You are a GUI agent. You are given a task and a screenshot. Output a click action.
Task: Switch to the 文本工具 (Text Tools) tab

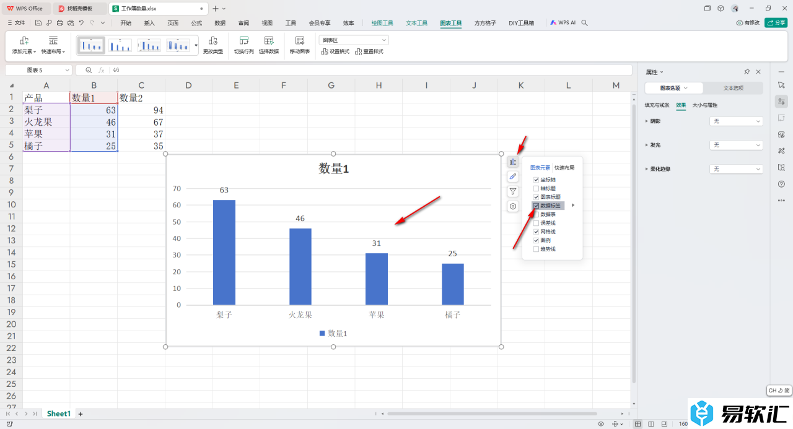(x=417, y=23)
